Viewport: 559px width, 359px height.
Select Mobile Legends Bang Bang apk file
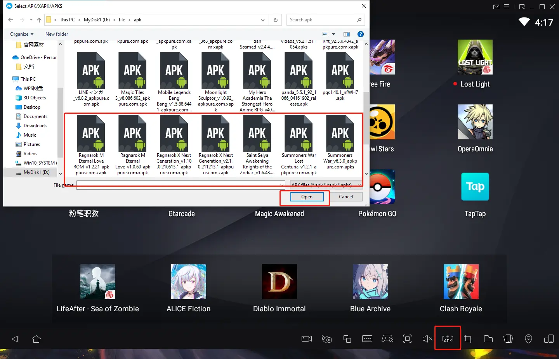point(174,82)
